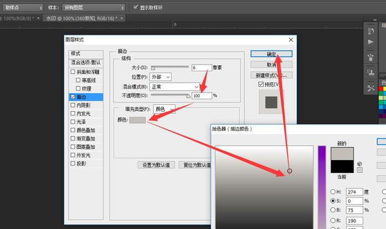The height and width of the screenshot is (229, 386).
Task: Enable the 光泽 checkbox
Action: point(73,122)
